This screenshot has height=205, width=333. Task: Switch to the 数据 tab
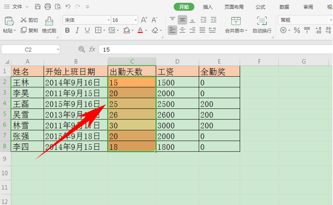point(284,7)
